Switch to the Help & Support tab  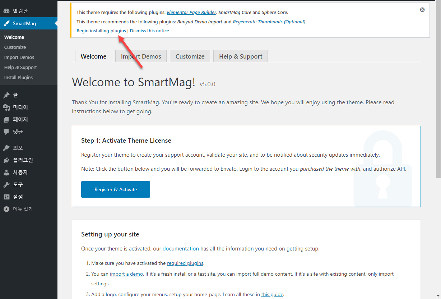click(241, 56)
